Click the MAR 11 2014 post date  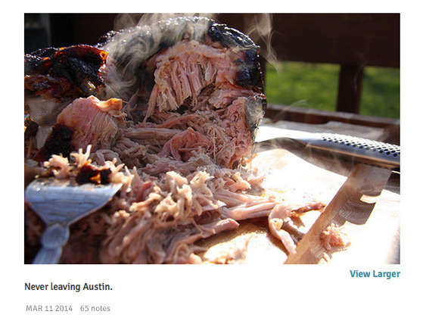[49, 308]
